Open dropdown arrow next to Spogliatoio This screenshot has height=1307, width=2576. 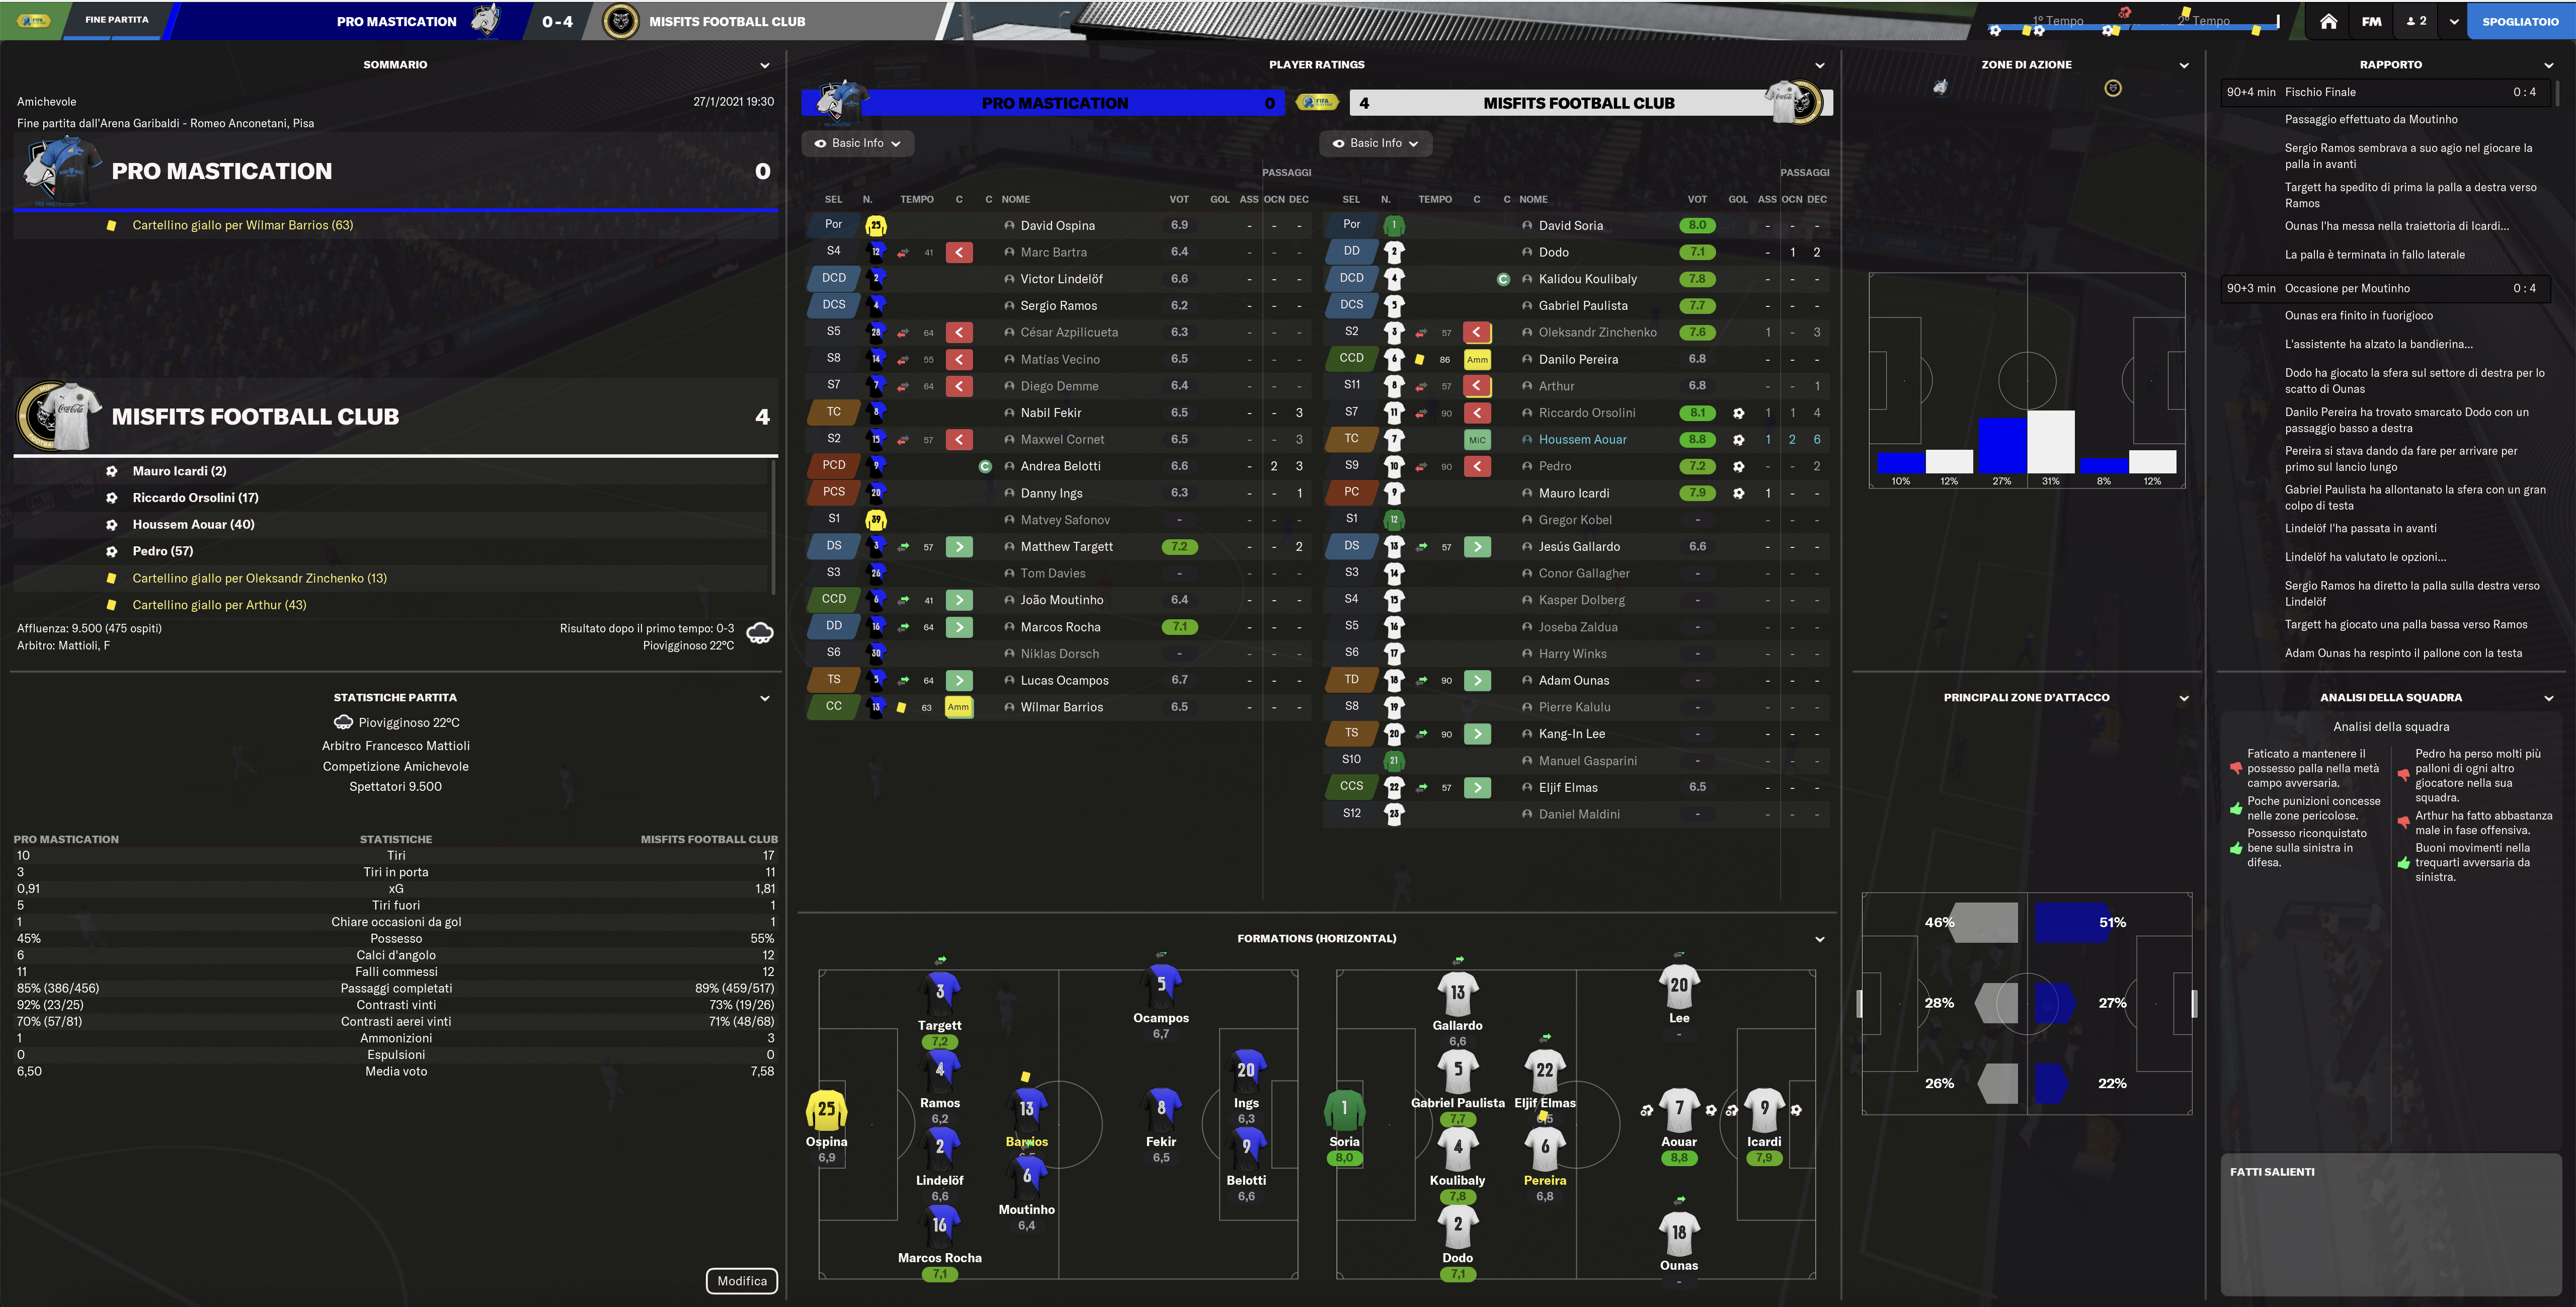point(2453,21)
